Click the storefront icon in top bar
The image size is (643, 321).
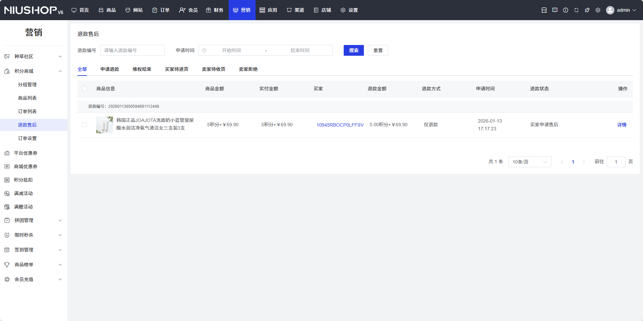[x=544, y=10]
